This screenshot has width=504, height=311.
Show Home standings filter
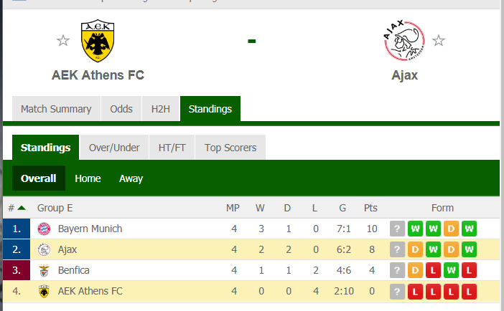88,178
